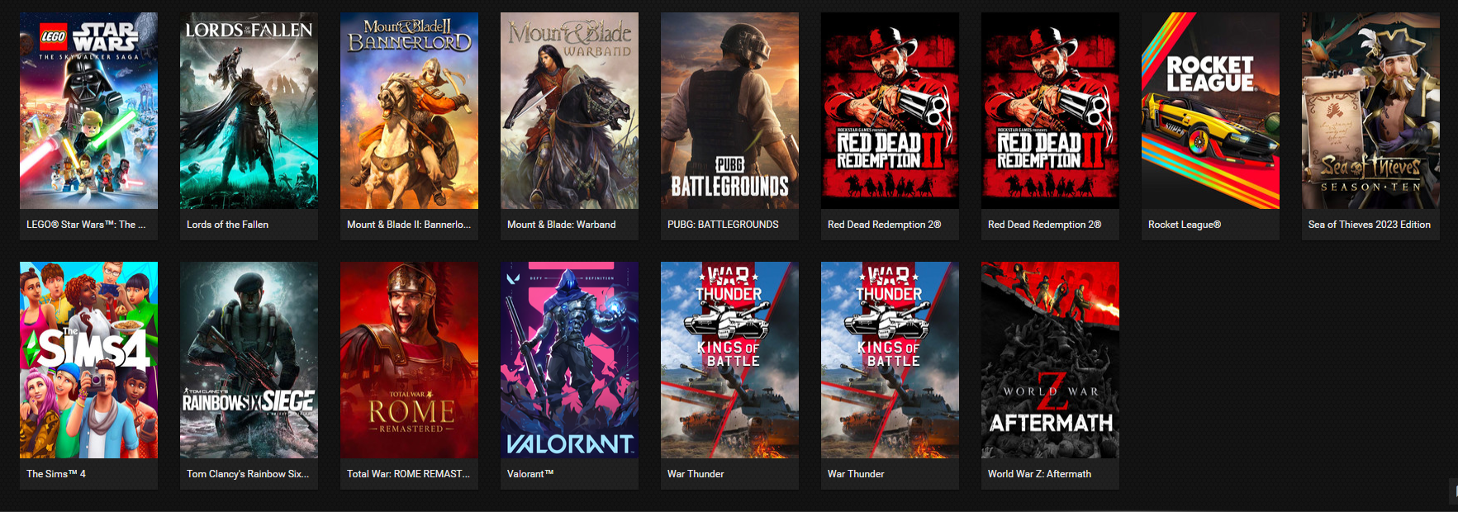Choose the Sea of Thieves Season Ten cover
Viewport: 1458px width, 512px height.
coord(1370,111)
